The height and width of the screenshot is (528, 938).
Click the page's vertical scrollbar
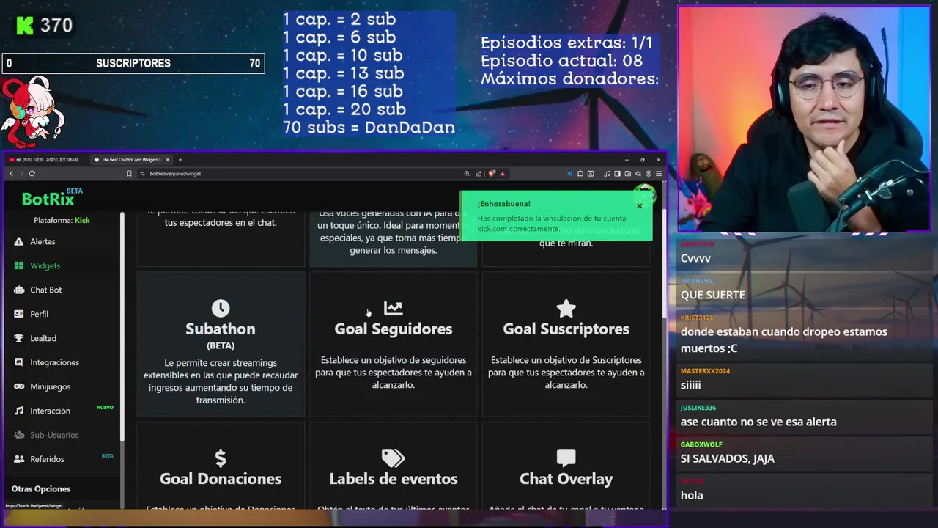point(665,264)
